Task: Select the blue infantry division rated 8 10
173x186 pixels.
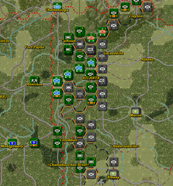Action: (91, 63)
